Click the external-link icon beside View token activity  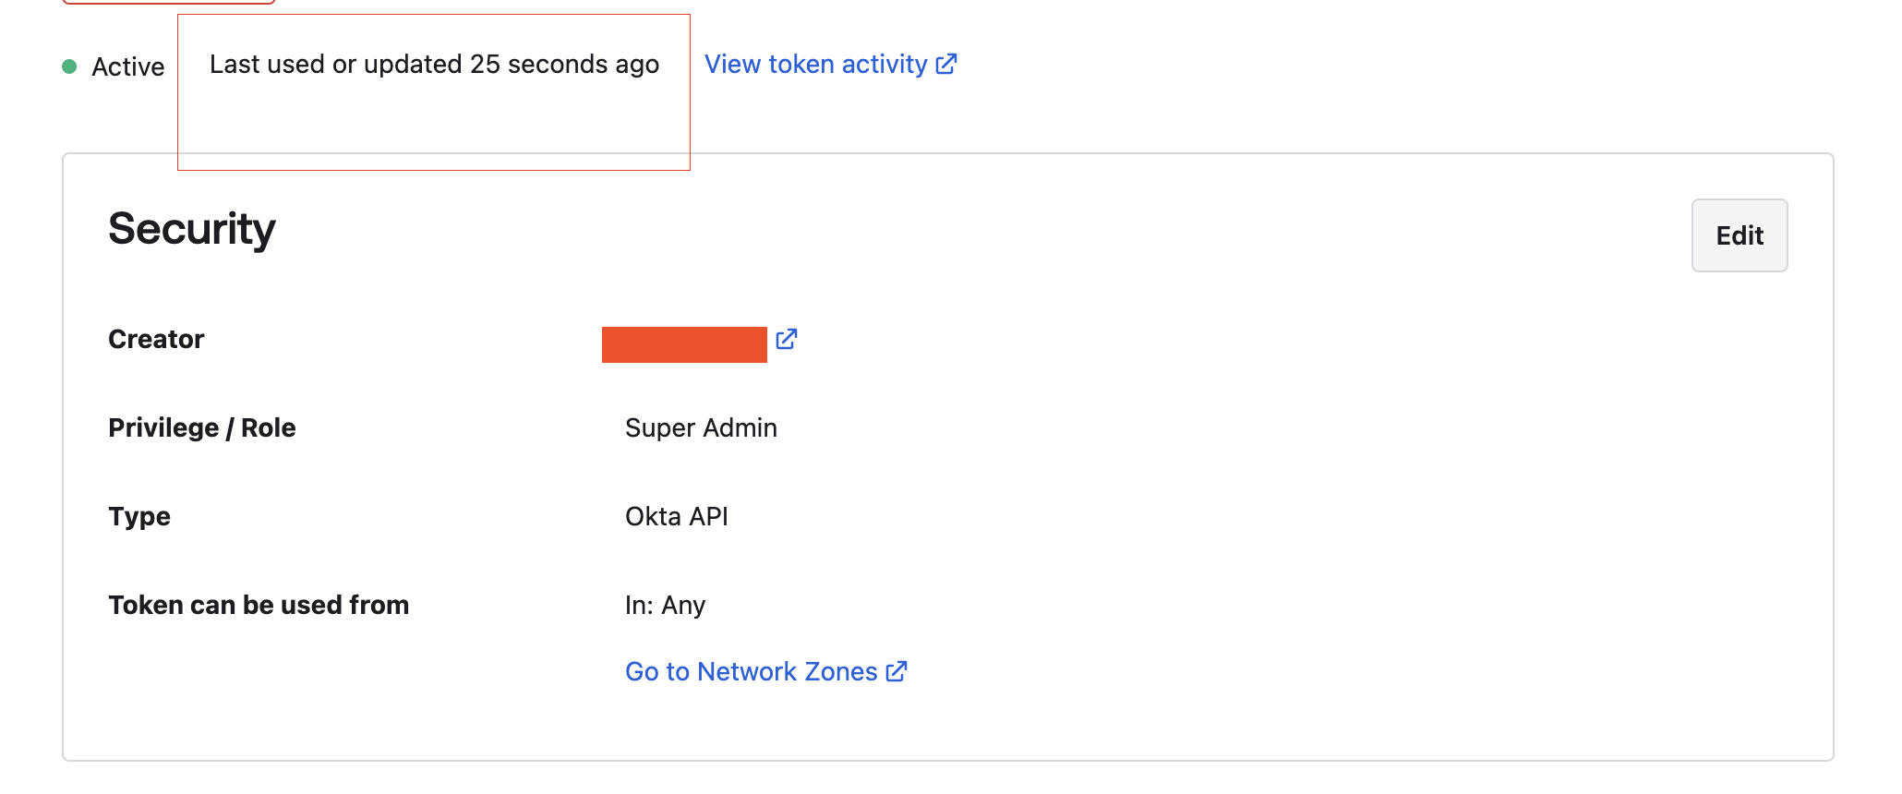(946, 64)
